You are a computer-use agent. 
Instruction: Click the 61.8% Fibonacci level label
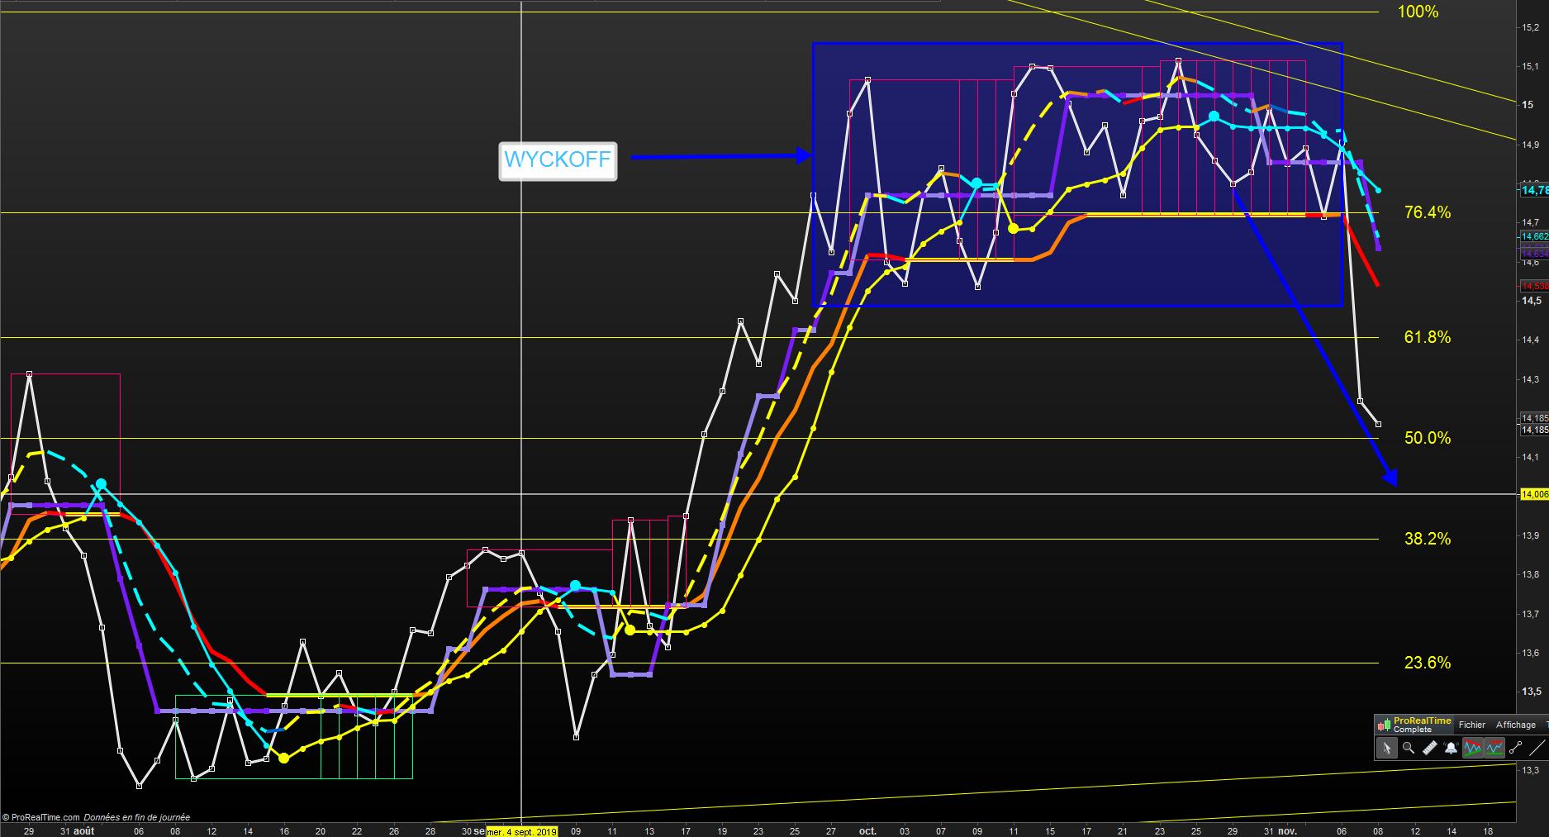click(x=1428, y=337)
